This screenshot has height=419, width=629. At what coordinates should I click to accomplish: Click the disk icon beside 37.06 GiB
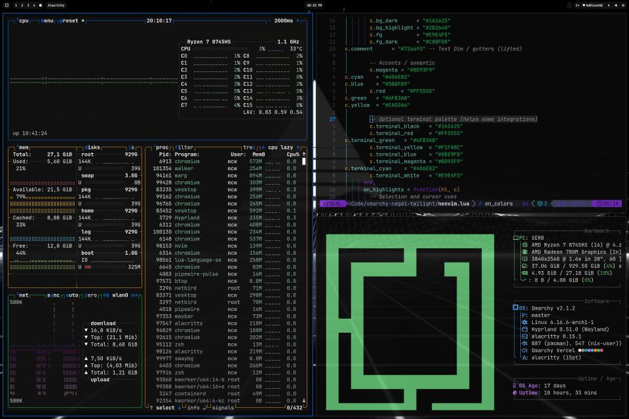point(525,266)
